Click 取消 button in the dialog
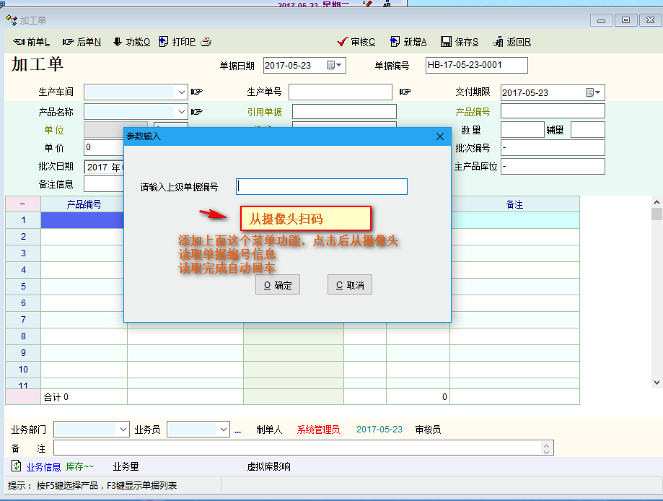 (x=350, y=285)
